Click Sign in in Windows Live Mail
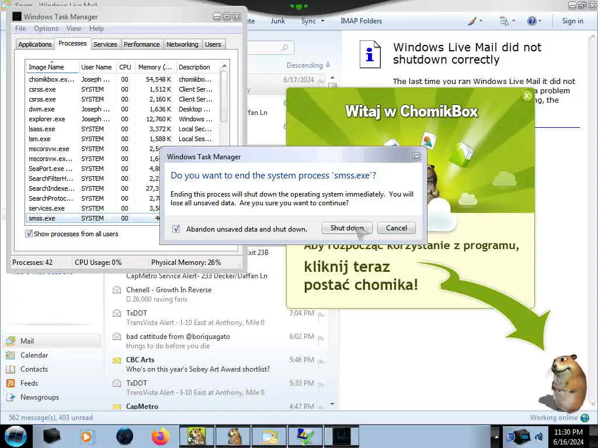Screen dimensions: 598x448 (572, 21)
